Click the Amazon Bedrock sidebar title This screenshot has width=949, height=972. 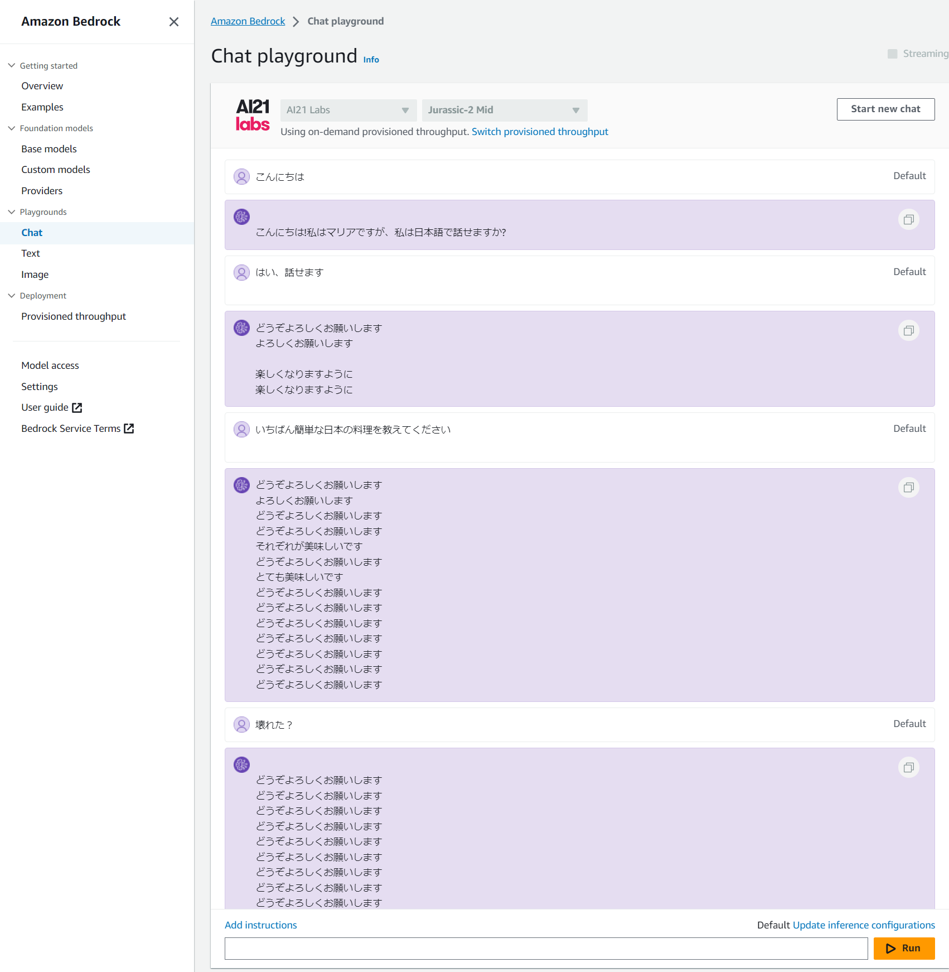tap(71, 21)
